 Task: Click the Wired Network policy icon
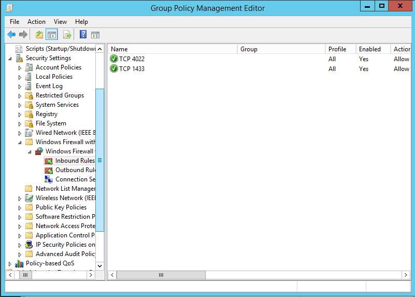pyautogui.click(x=29, y=133)
